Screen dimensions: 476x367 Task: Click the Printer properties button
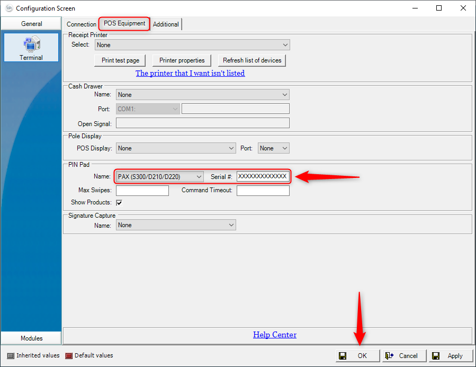(182, 60)
